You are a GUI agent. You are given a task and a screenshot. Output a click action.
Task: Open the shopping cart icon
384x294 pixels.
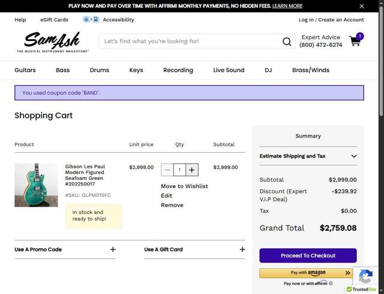coord(356,40)
